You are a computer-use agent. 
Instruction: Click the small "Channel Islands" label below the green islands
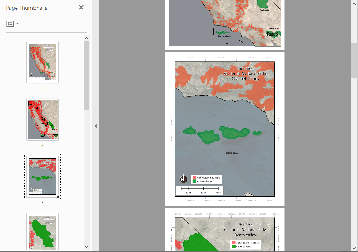coord(232,153)
